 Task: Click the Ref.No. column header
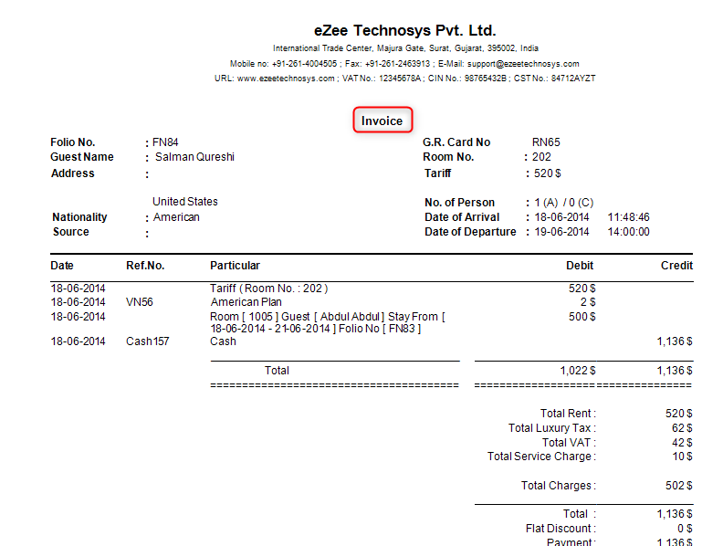click(x=145, y=266)
